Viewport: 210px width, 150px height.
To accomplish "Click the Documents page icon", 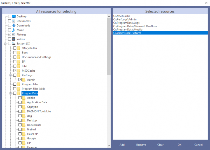I will point(14,21).
